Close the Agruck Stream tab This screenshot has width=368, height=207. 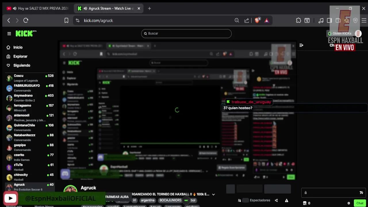point(139,8)
